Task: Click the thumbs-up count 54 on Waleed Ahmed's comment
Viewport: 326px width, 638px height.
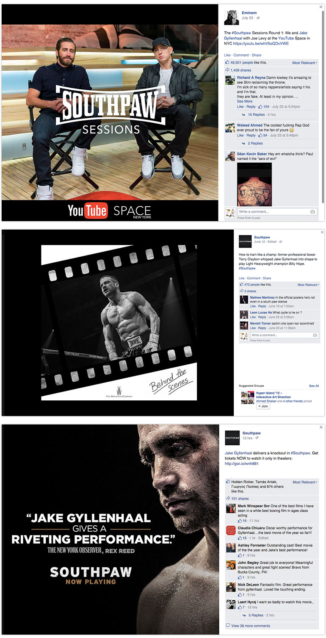Action: point(262,136)
